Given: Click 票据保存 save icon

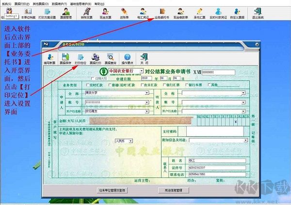Looking at the screenshot, I should [65, 59].
